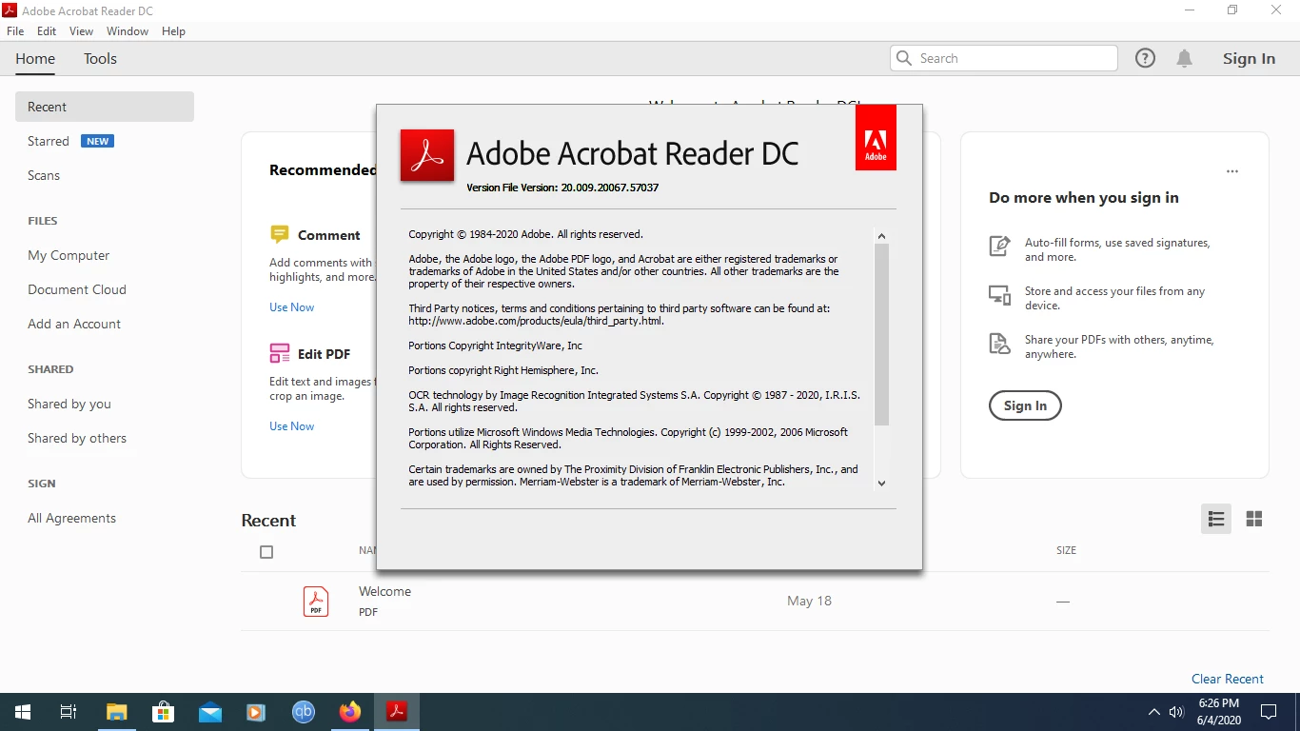Click the NEW badge next to Starred
The height and width of the screenshot is (731, 1300).
[x=98, y=141]
